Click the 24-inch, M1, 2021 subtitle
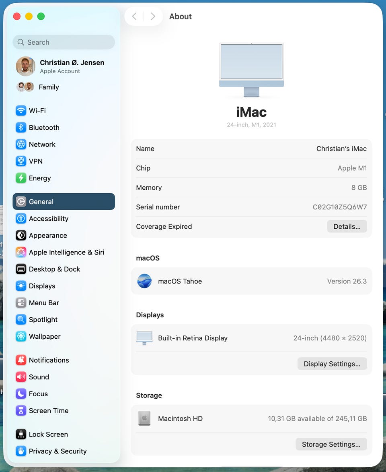Viewport: 386px width, 472px height. (x=251, y=124)
